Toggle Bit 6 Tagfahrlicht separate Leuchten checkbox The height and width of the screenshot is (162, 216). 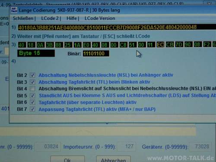[32, 102]
